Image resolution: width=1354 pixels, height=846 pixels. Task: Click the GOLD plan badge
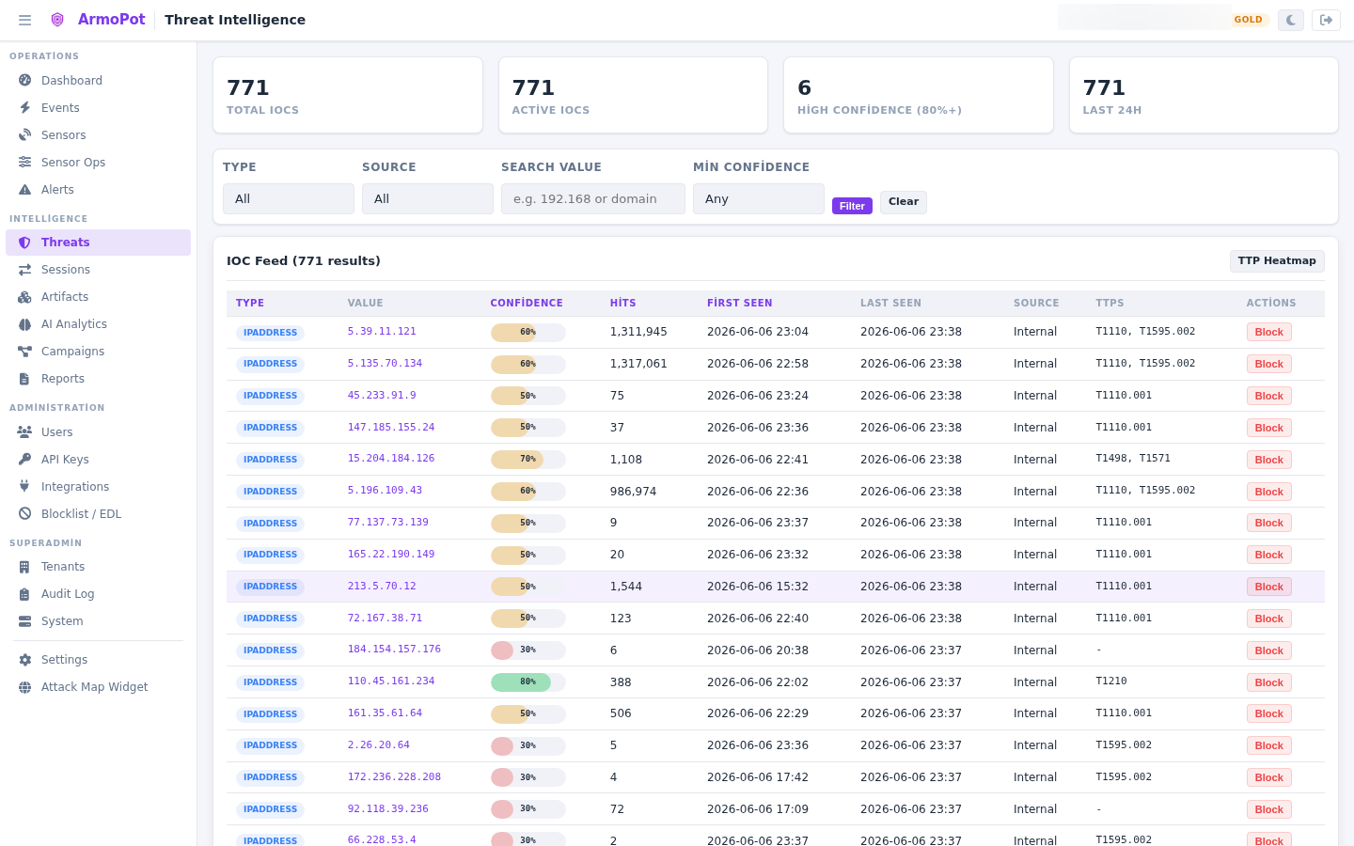point(1249,20)
